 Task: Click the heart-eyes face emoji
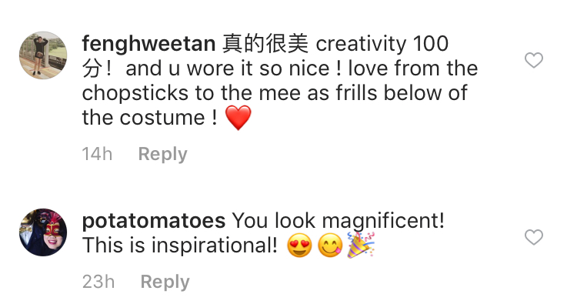[299, 246]
